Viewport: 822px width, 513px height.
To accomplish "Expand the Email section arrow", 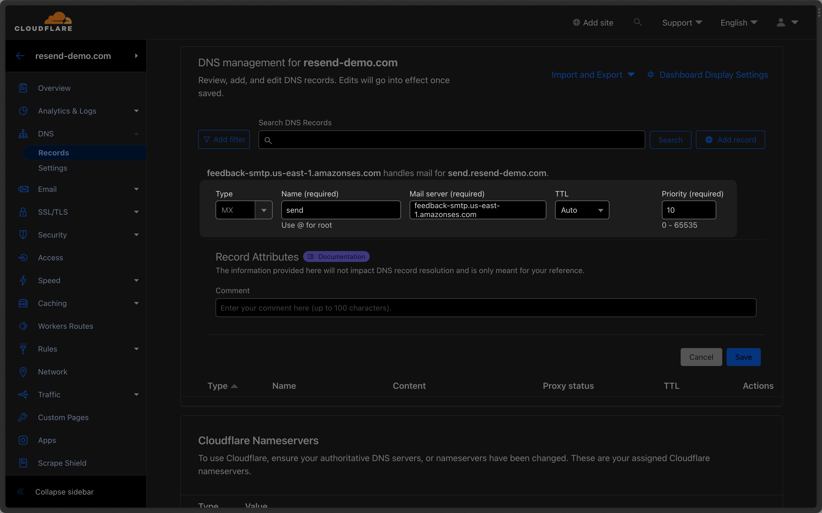I will coord(136,189).
